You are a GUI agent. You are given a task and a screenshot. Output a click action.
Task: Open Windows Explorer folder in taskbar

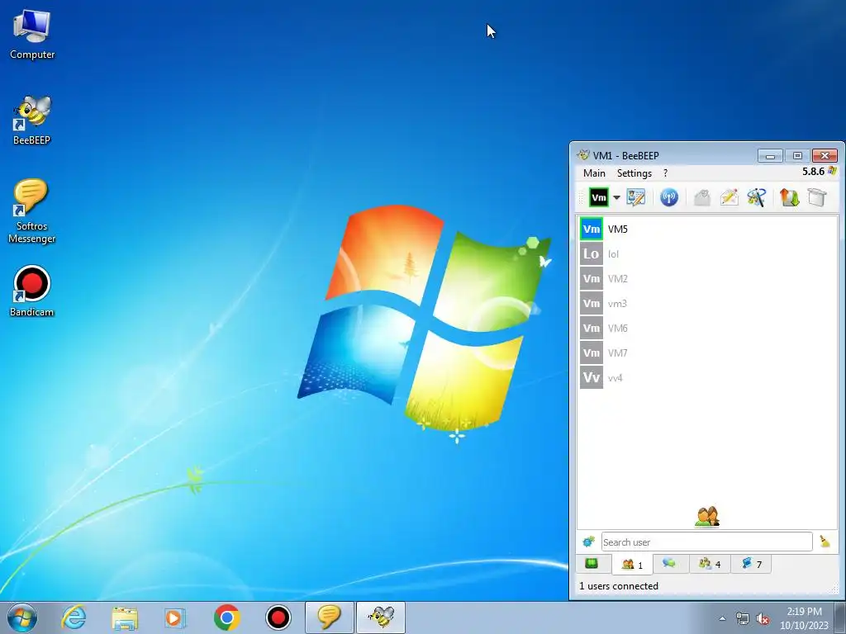[125, 617]
